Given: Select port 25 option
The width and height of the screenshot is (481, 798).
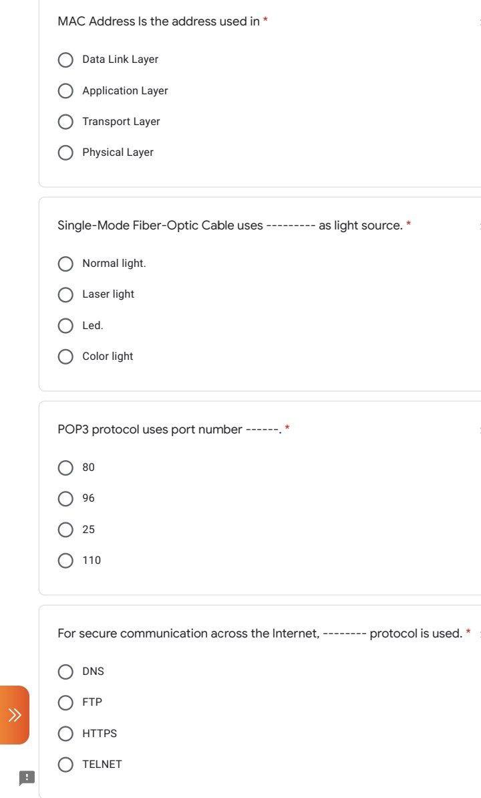Looking at the screenshot, I should point(65,529).
